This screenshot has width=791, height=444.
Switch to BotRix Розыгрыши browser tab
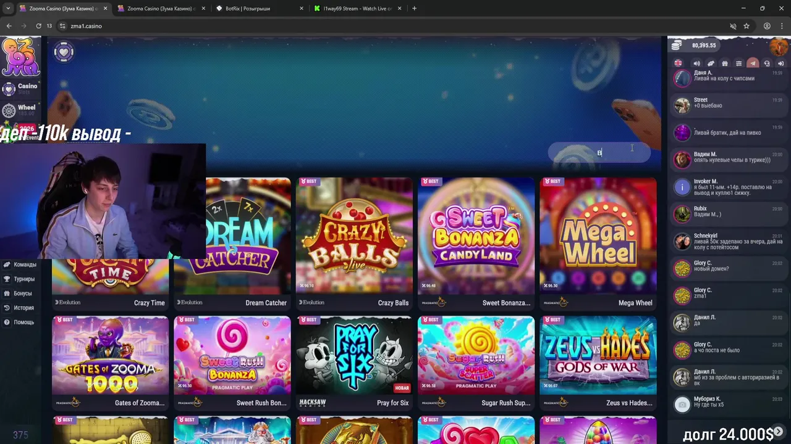(260, 9)
